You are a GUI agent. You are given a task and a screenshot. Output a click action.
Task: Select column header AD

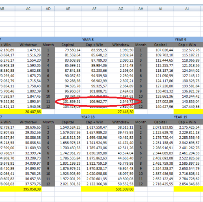tap(48, 9)
